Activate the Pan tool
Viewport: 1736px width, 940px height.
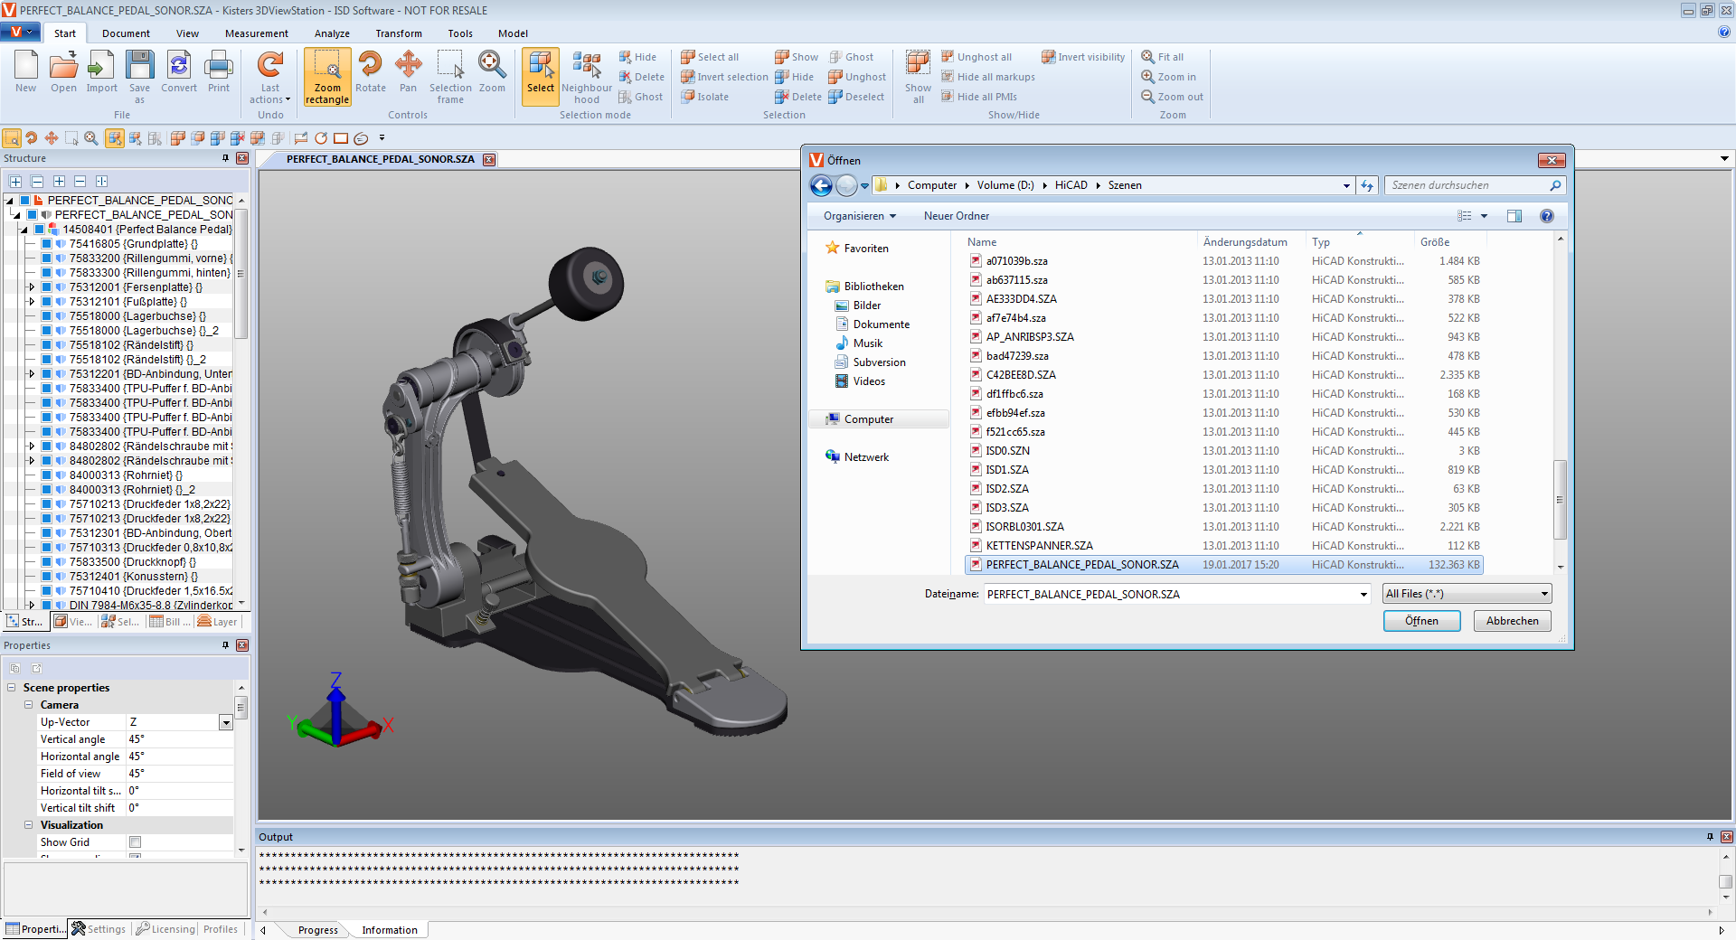[408, 72]
